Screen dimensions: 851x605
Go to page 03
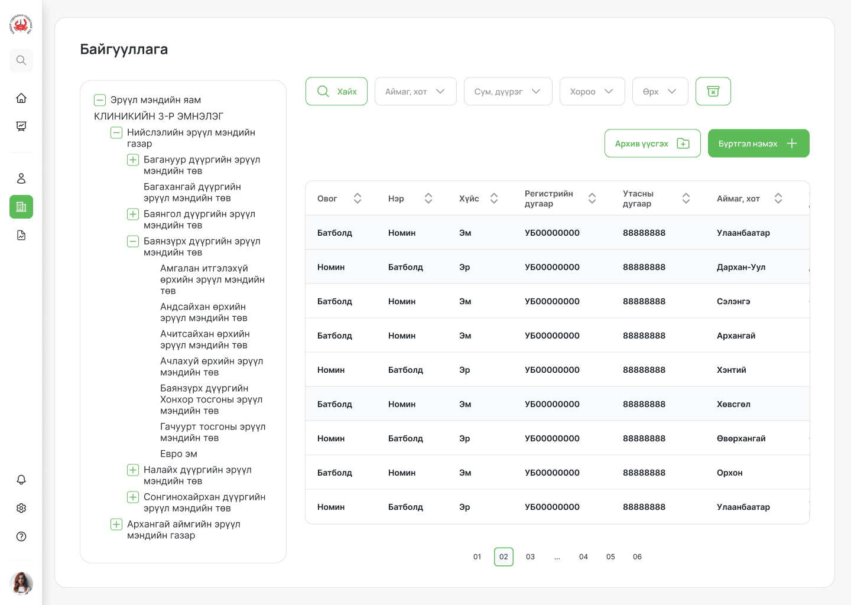[x=530, y=557]
